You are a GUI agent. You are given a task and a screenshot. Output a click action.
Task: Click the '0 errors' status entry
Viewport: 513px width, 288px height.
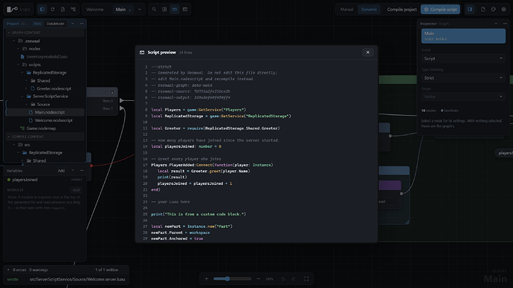[x=19, y=269]
